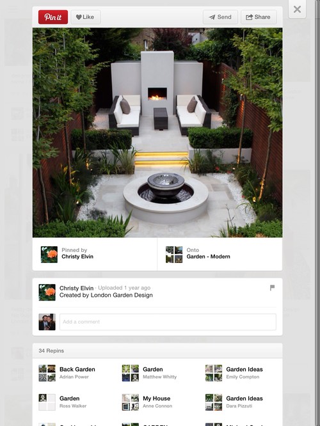This screenshot has height=426, width=320.
Task: Click the garden fireplace pin image
Action: 157,132
